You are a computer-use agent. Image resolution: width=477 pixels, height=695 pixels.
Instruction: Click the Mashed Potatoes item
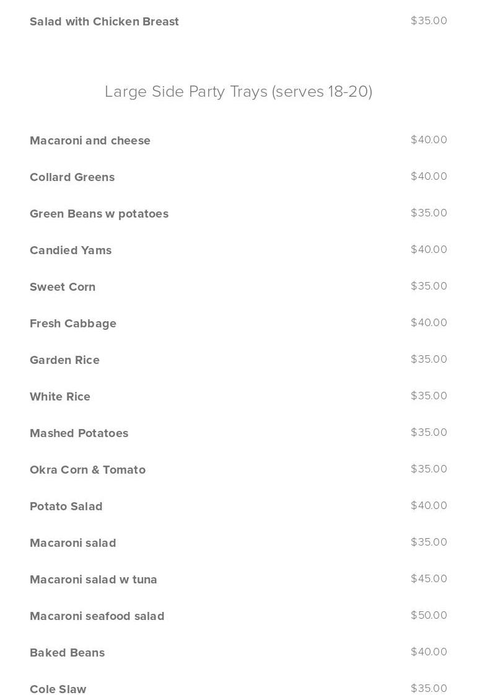pyautogui.click(x=79, y=433)
